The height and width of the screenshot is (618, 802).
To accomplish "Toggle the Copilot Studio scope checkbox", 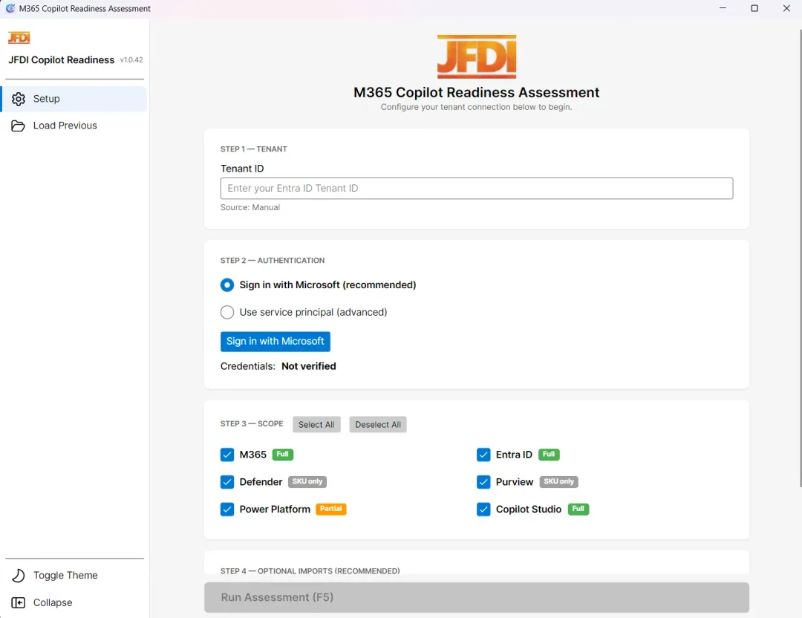I will click(483, 510).
